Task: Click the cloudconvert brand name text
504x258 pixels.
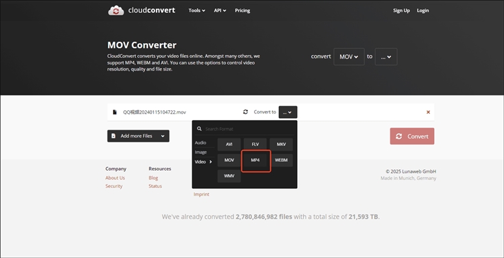Action: (x=152, y=10)
